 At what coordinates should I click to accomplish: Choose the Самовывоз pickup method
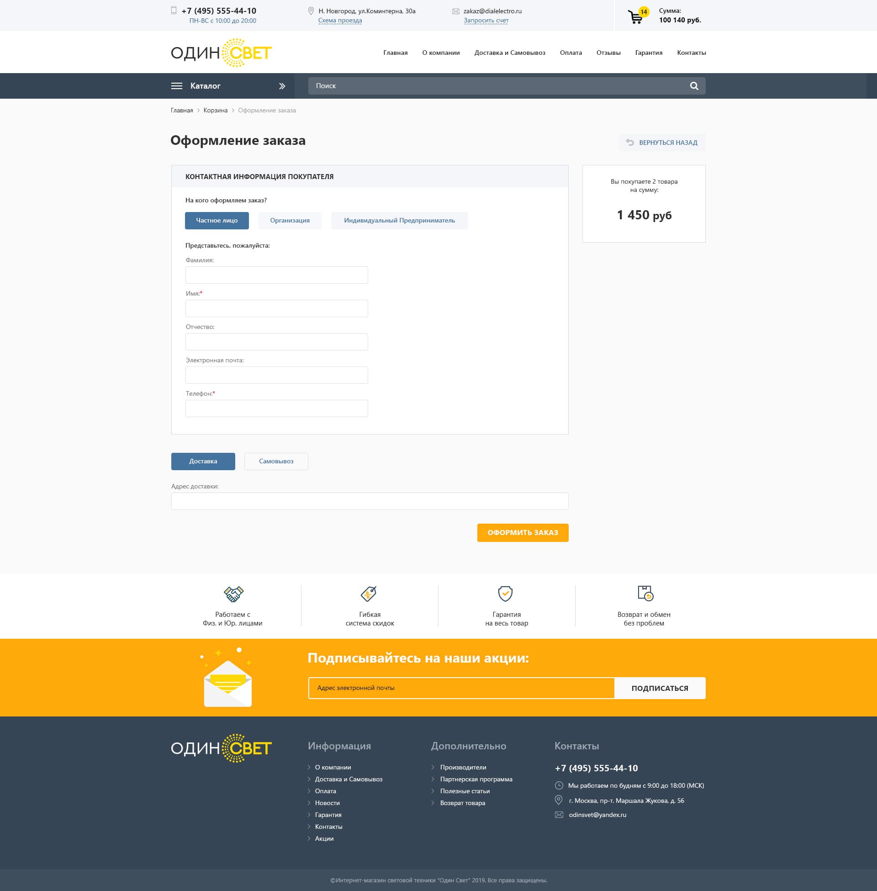(x=276, y=461)
